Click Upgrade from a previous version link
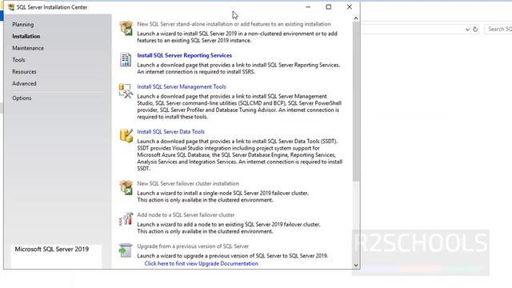 193,246
